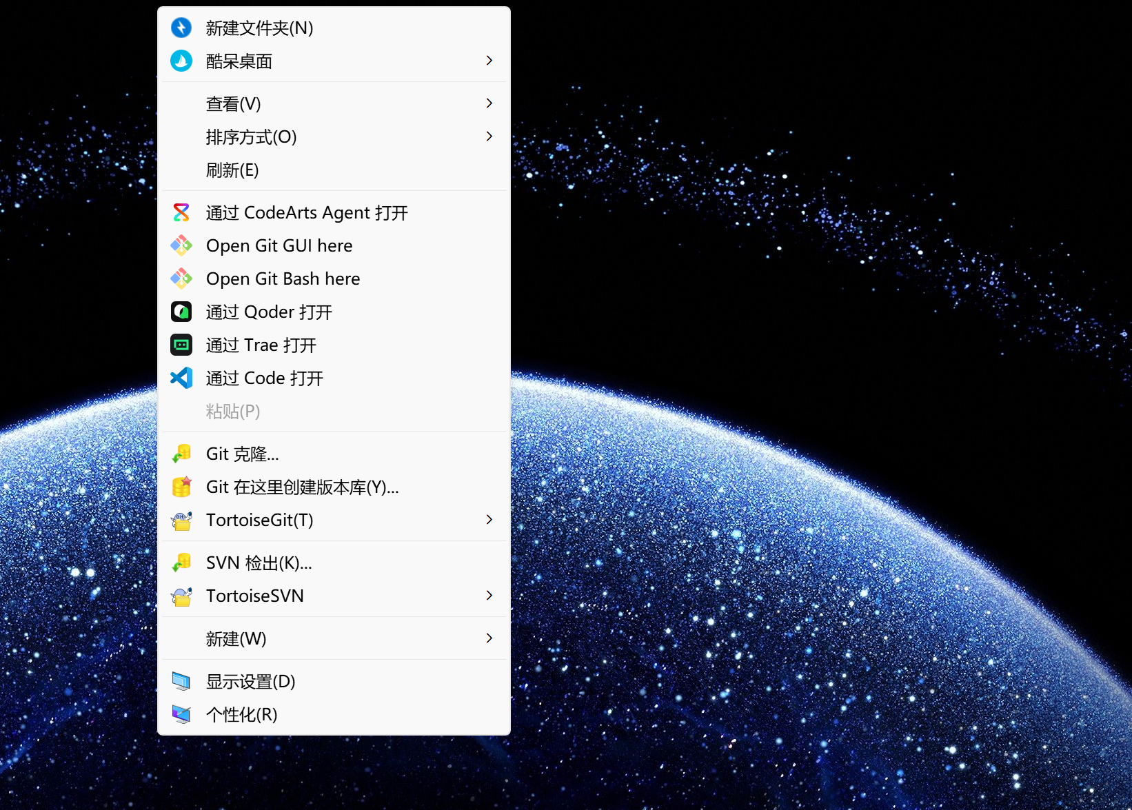Select SVN 检出(K)... entry
1132x810 pixels.
[334, 563]
